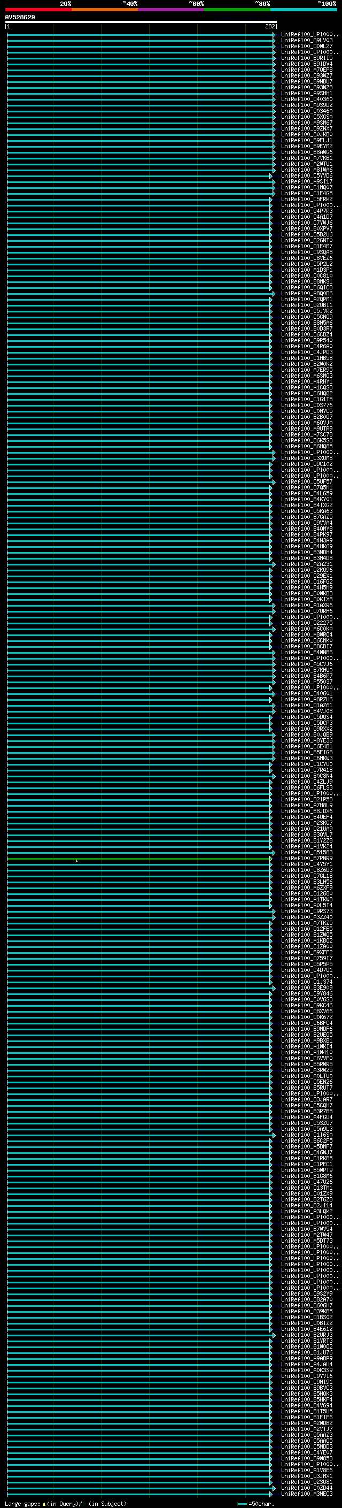Open hit UniRef100_A7QEP8
The width and height of the screenshot is (342, 1508).
[x=306, y=70]
